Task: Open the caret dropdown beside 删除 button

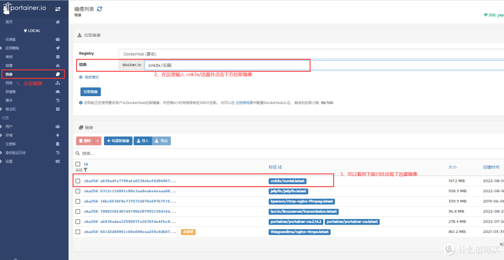Action: tap(98, 141)
